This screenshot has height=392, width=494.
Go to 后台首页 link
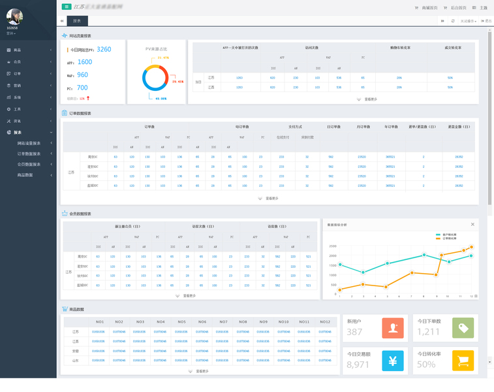pyautogui.click(x=455, y=8)
